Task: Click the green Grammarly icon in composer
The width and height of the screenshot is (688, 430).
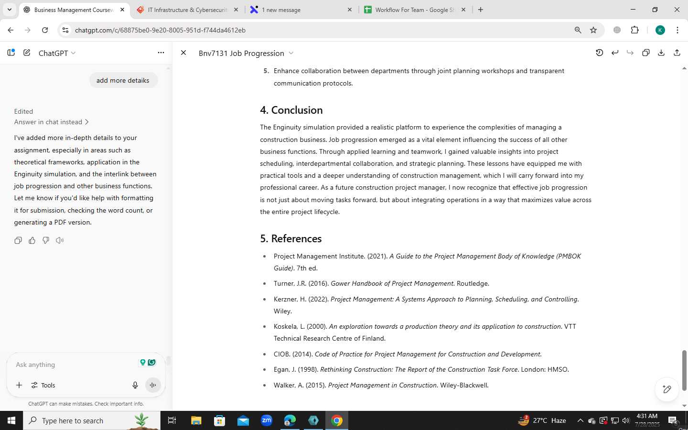Action: tap(152, 363)
